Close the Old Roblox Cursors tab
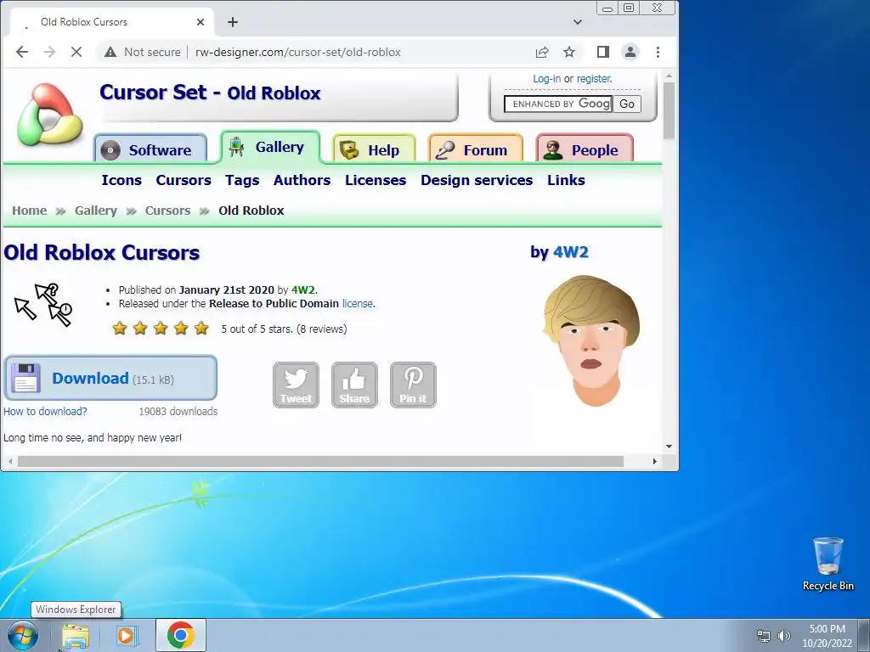 click(x=201, y=22)
